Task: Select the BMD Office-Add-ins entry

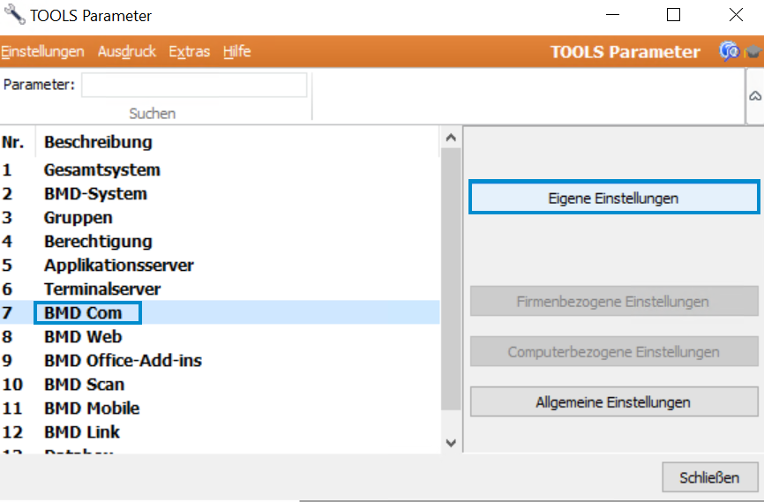Action: 220,360
